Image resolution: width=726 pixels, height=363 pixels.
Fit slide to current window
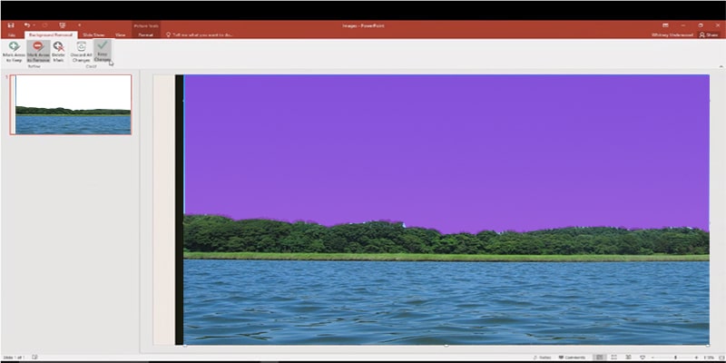coord(721,358)
